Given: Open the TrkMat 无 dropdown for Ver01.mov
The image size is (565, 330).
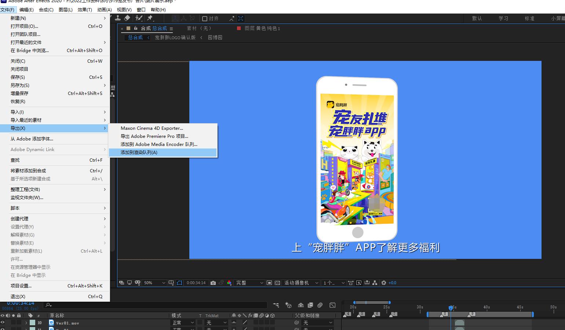Looking at the screenshot, I should pyautogui.click(x=216, y=323).
